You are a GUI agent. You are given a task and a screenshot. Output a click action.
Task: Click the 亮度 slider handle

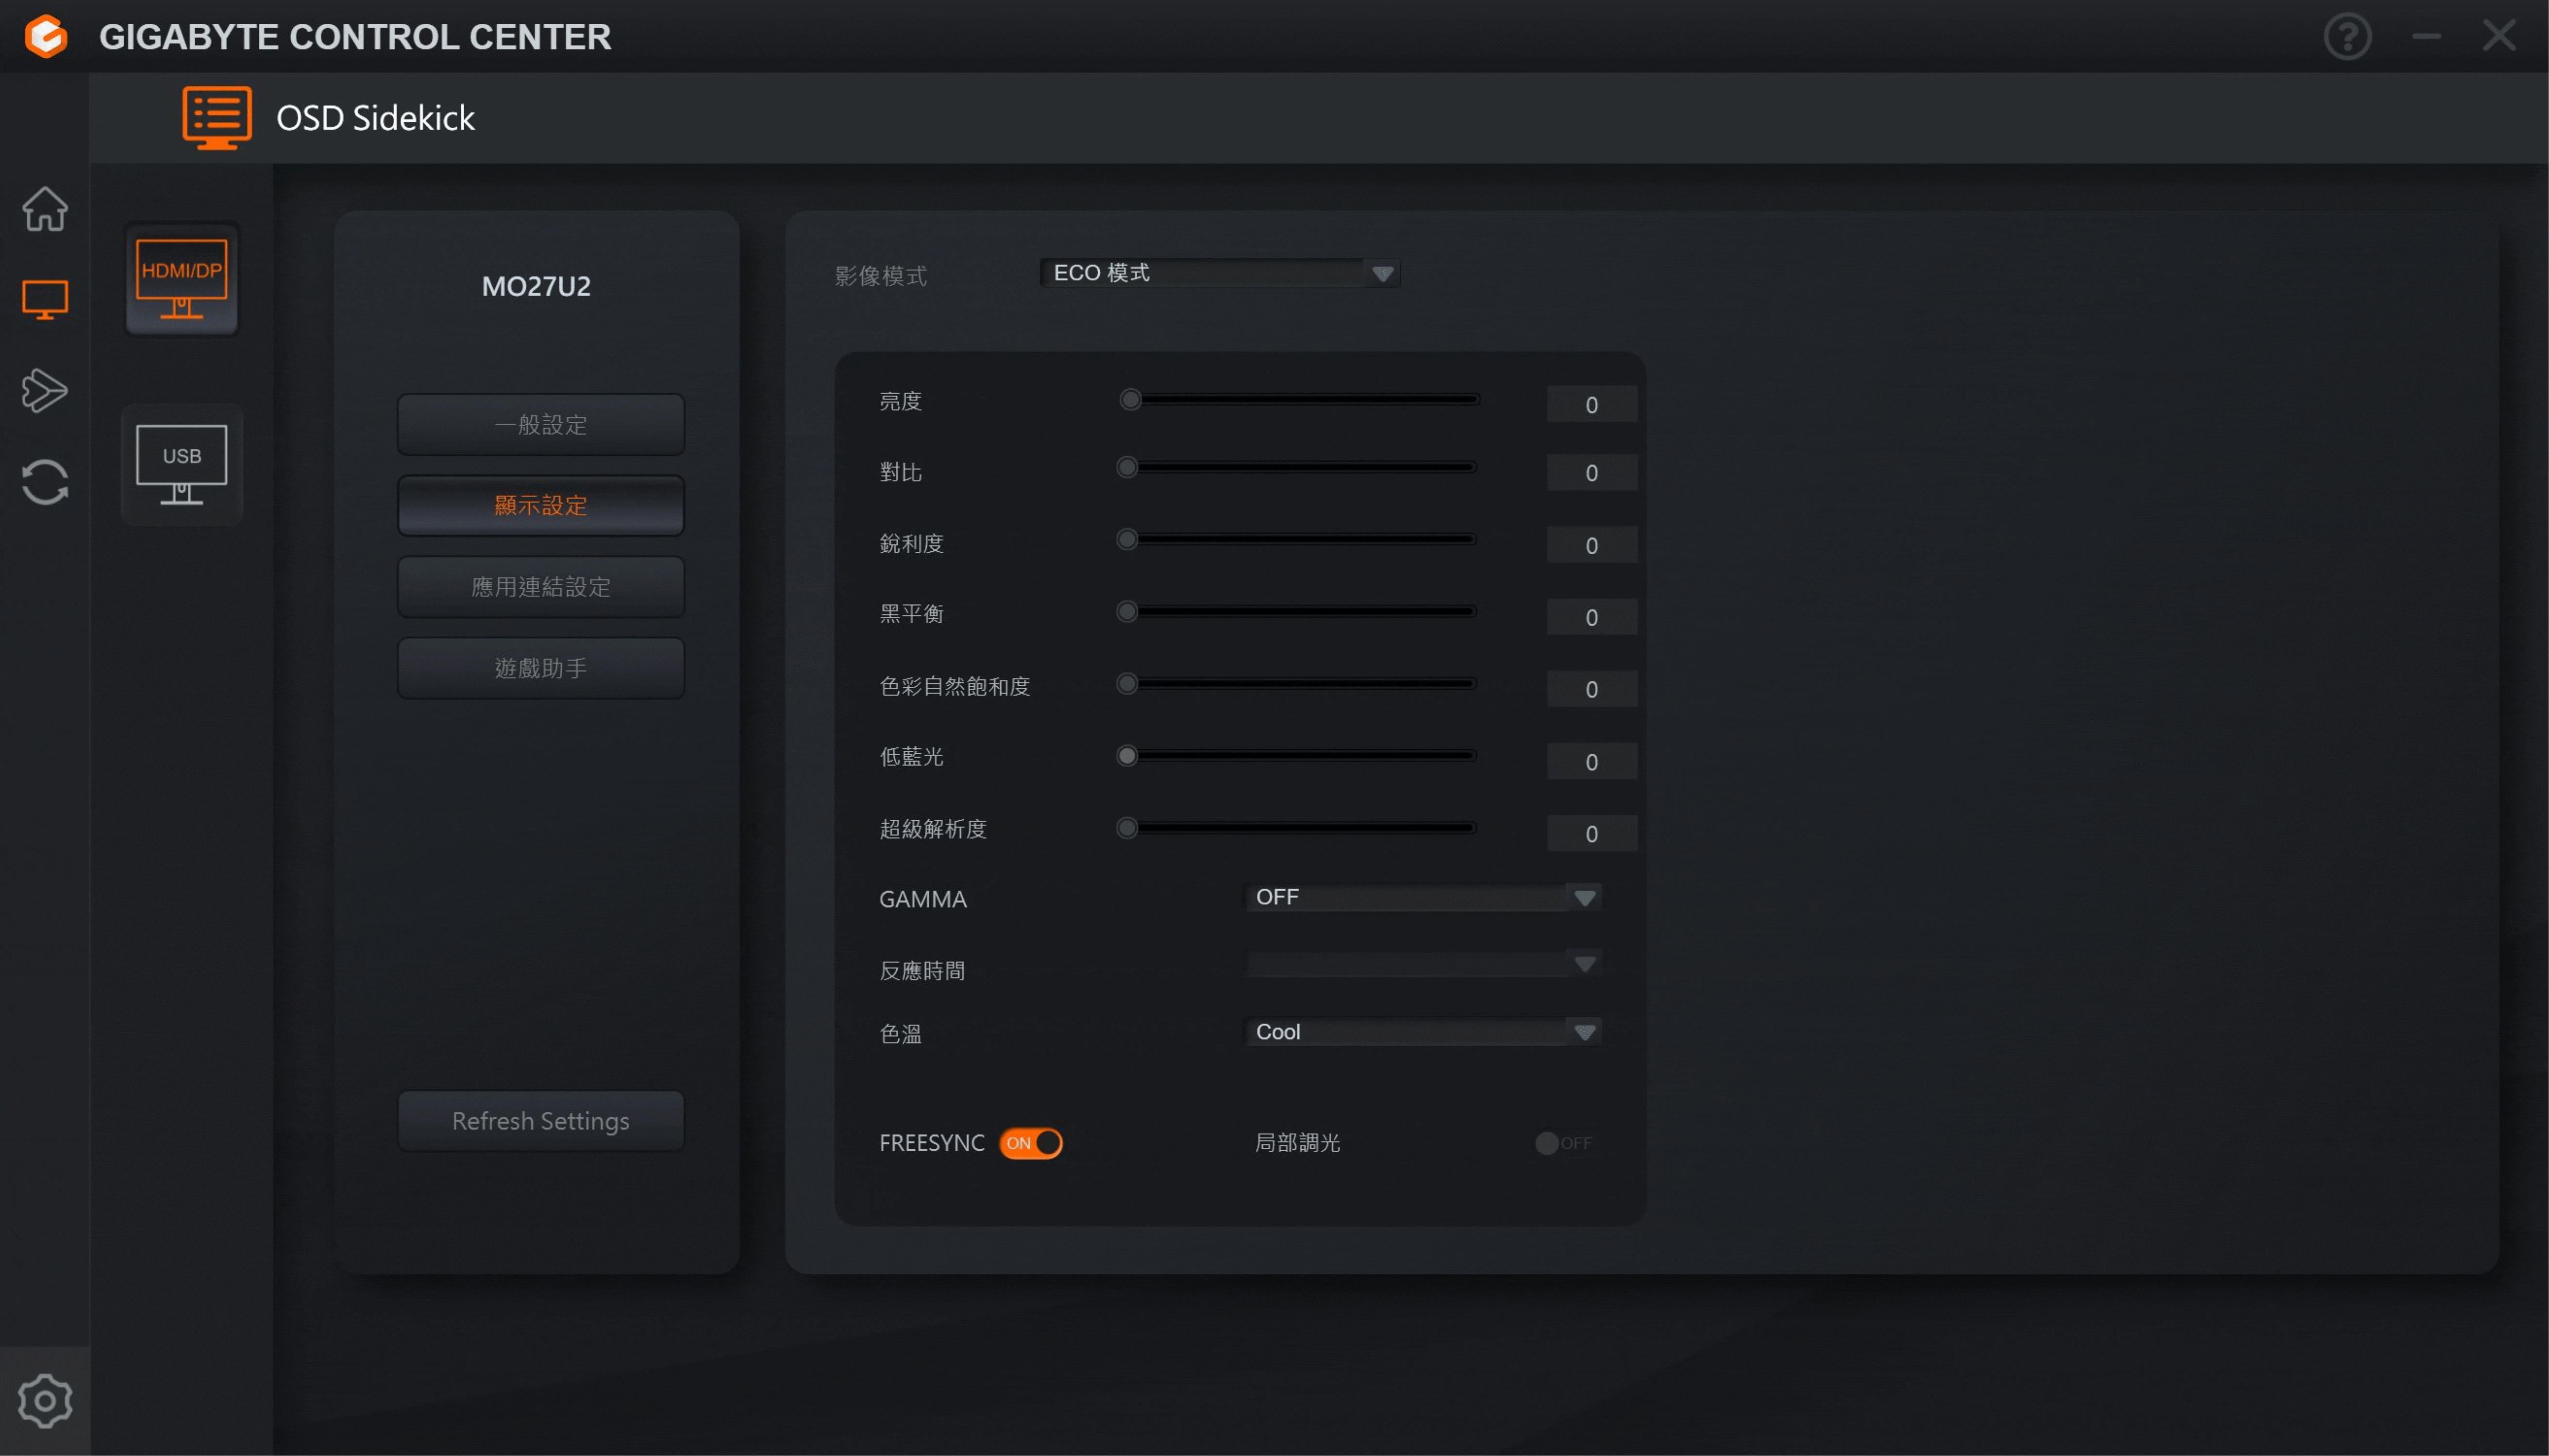tap(1130, 400)
